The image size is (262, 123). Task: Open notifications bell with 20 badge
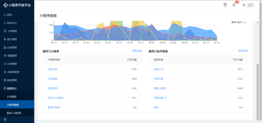coord(234,5)
